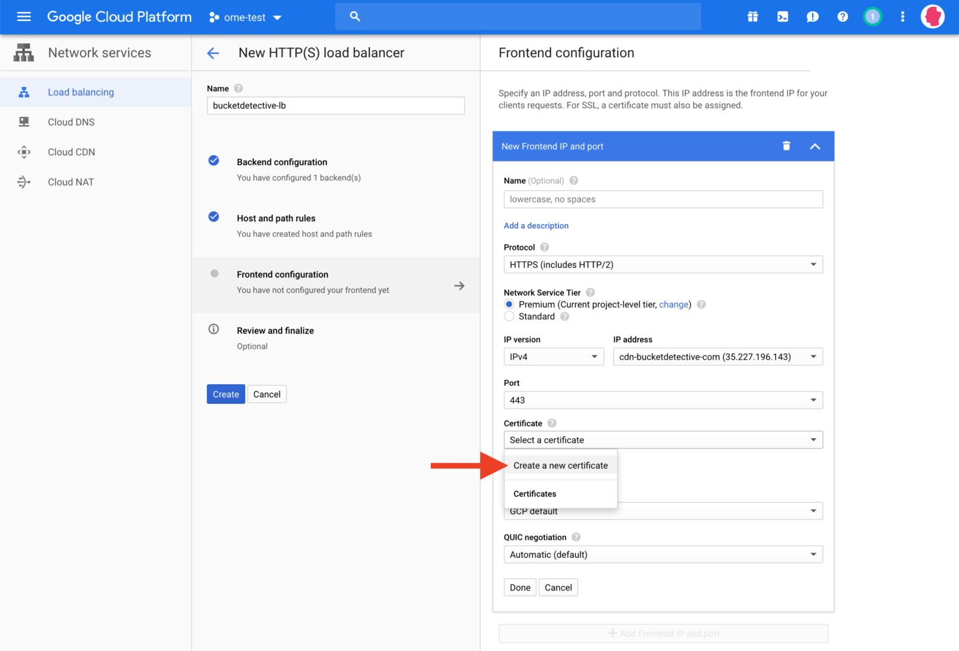This screenshot has width=959, height=651.
Task: Open the Select a certificate dropdown
Action: (x=663, y=440)
